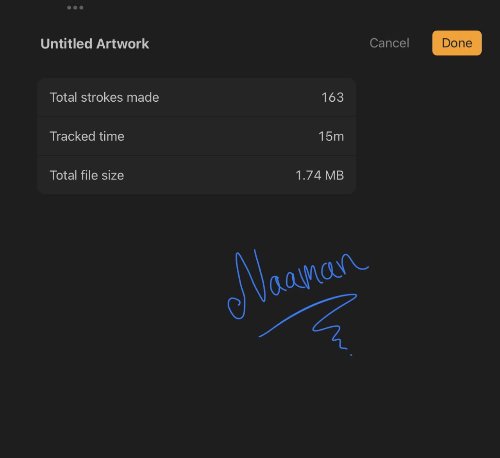This screenshot has height=458, width=500.
Task: Rename the Untitled Artwork title
Action: pyautogui.click(x=95, y=44)
